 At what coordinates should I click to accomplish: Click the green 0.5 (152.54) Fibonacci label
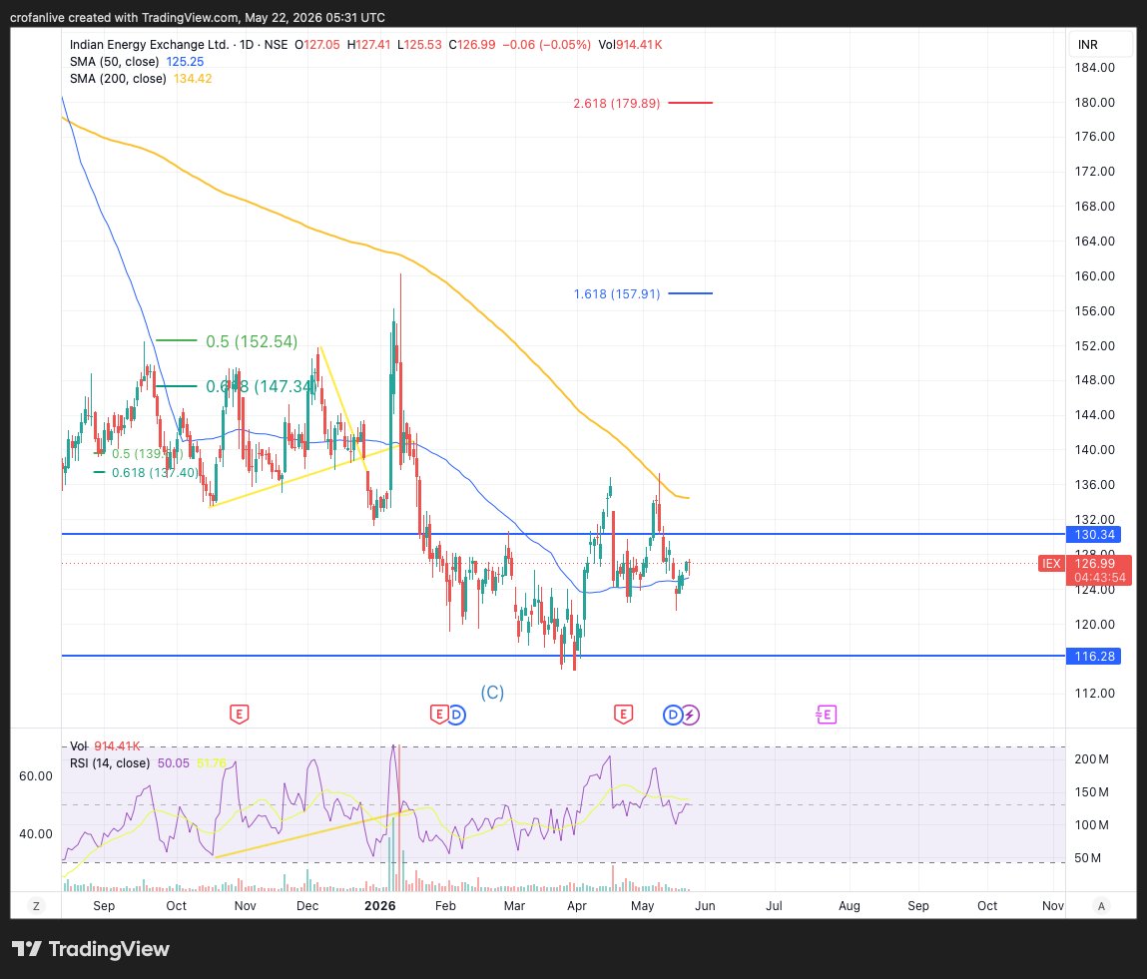(x=252, y=341)
